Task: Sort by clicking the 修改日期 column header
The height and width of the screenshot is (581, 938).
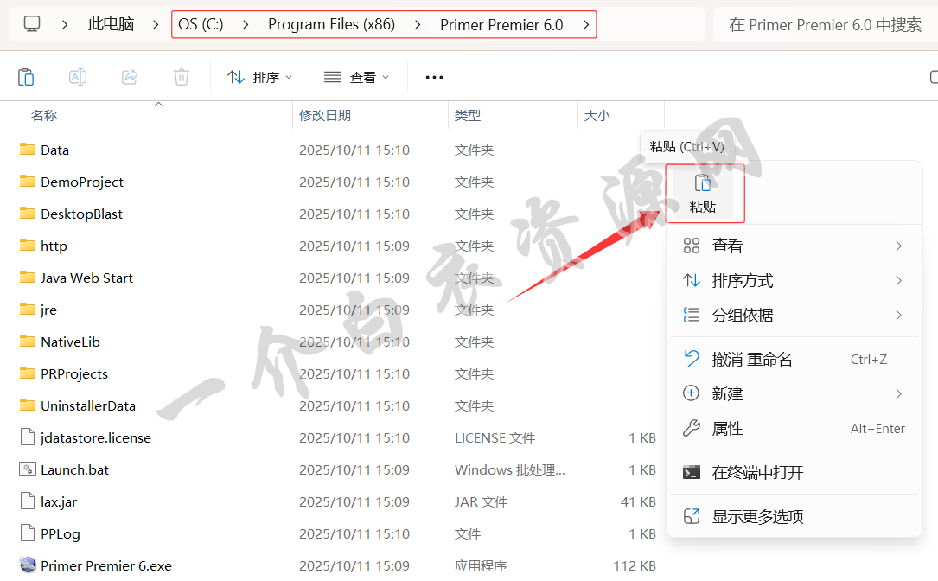Action: pos(325,115)
